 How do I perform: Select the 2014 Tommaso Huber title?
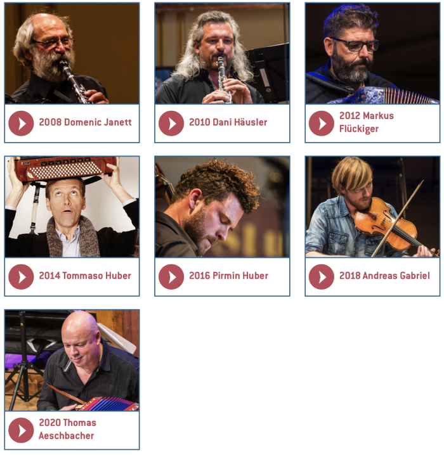point(85,276)
